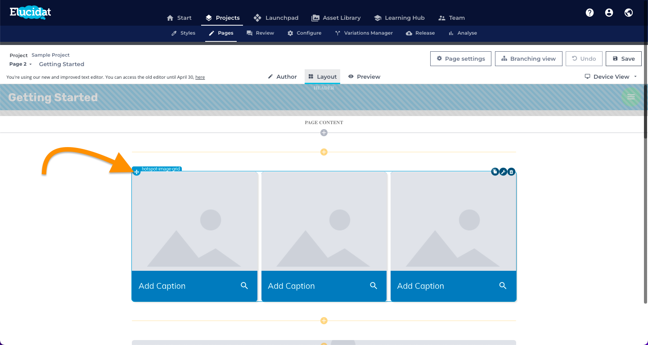The height and width of the screenshot is (345, 648).
Task: Click the magnifier on the middle caption card
Action: (373, 286)
